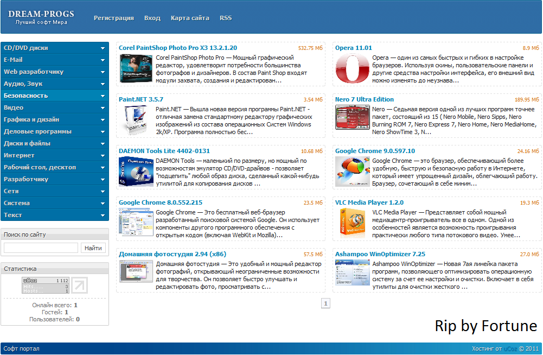Expand the Сети category arrow
Screen dimensions: 543x355
click(103, 192)
